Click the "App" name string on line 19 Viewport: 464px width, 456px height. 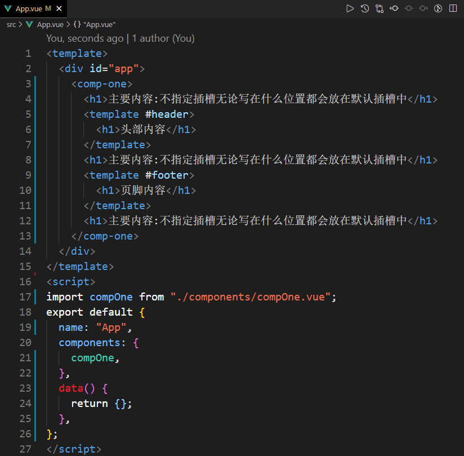pos(111,327)
